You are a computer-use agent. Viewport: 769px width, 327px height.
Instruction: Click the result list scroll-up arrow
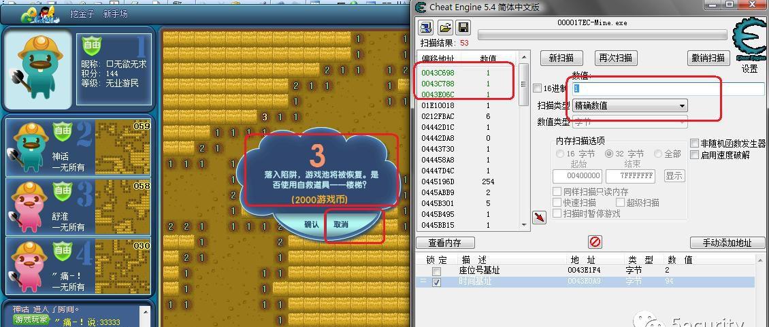click(x=524, y=58)
